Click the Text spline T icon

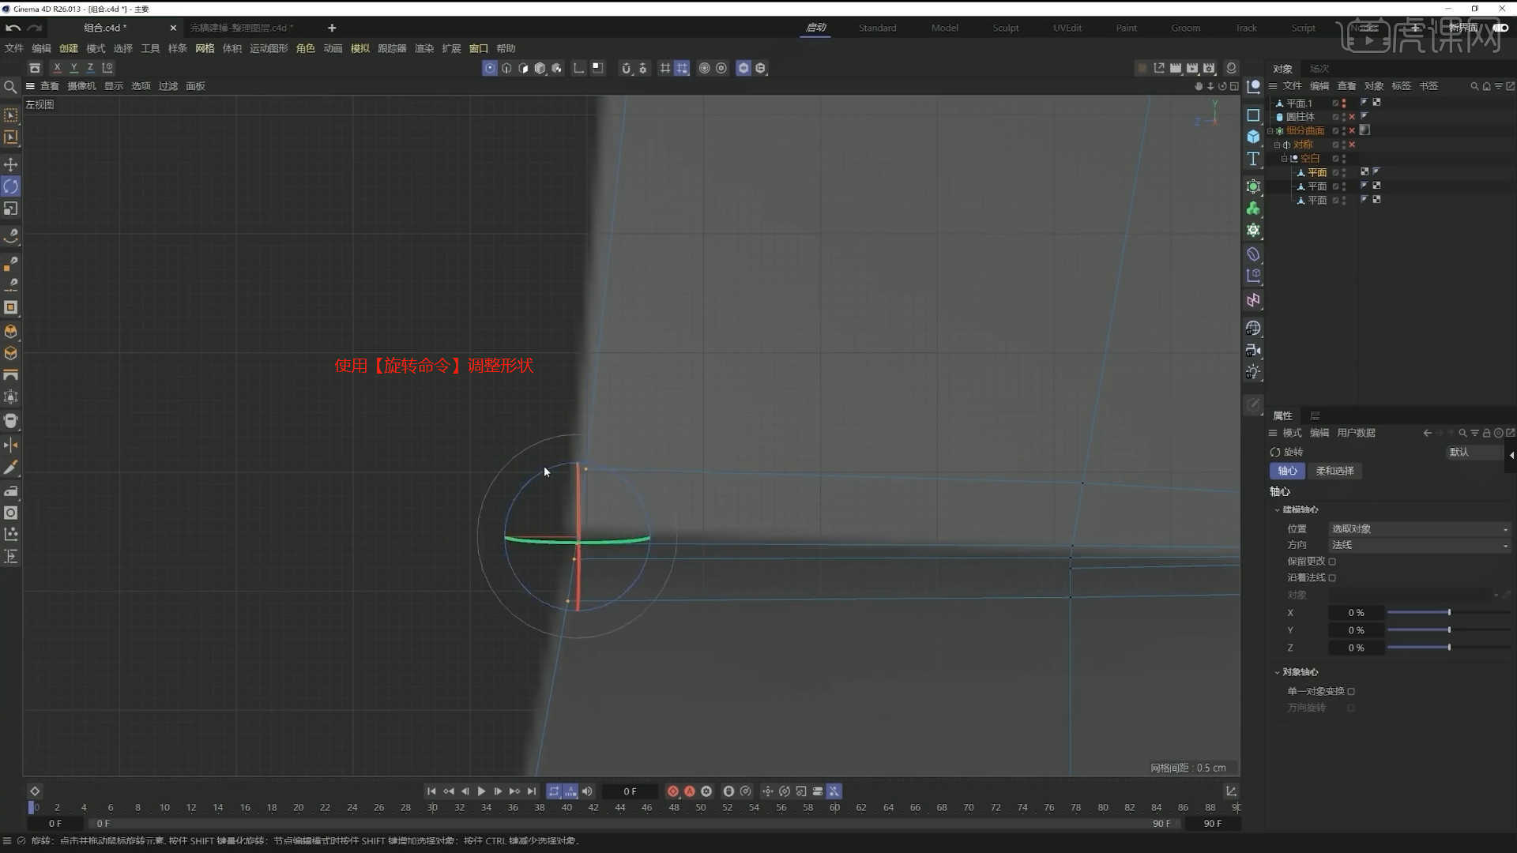pyautogui.click(x=1253, y=159)
